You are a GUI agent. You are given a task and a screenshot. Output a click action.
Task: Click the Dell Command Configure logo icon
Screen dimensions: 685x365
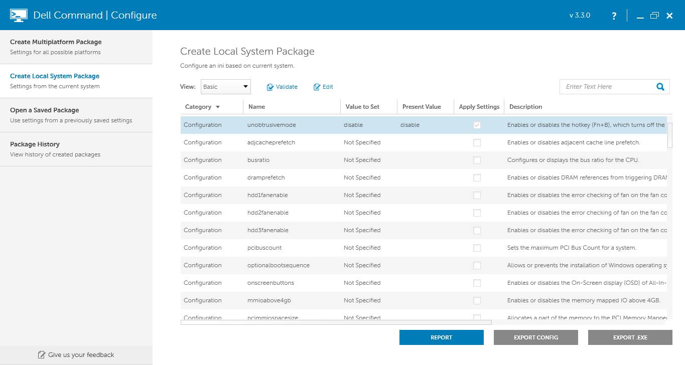[19, 15]
